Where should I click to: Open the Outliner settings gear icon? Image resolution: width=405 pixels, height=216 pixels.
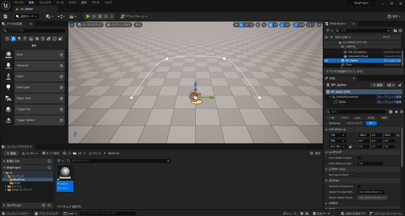click(x=401, y=30)
